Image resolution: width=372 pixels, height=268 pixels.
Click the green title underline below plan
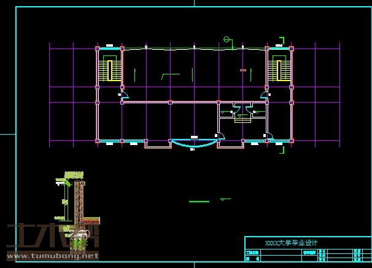coord(199,201)
